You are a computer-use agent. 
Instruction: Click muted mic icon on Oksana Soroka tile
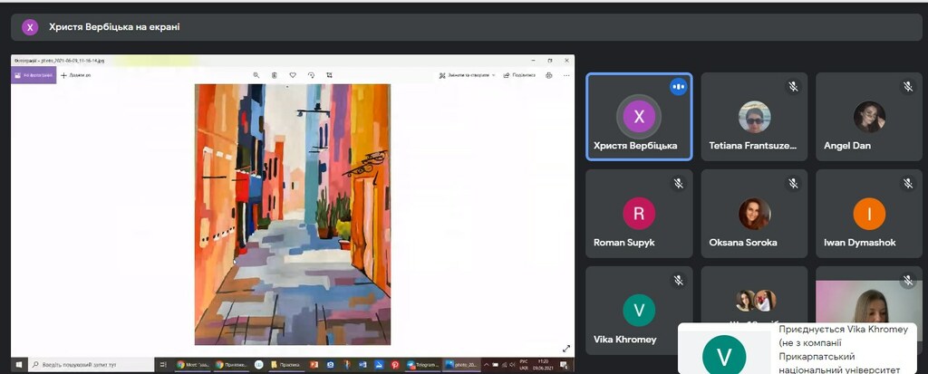coord(794,184)
